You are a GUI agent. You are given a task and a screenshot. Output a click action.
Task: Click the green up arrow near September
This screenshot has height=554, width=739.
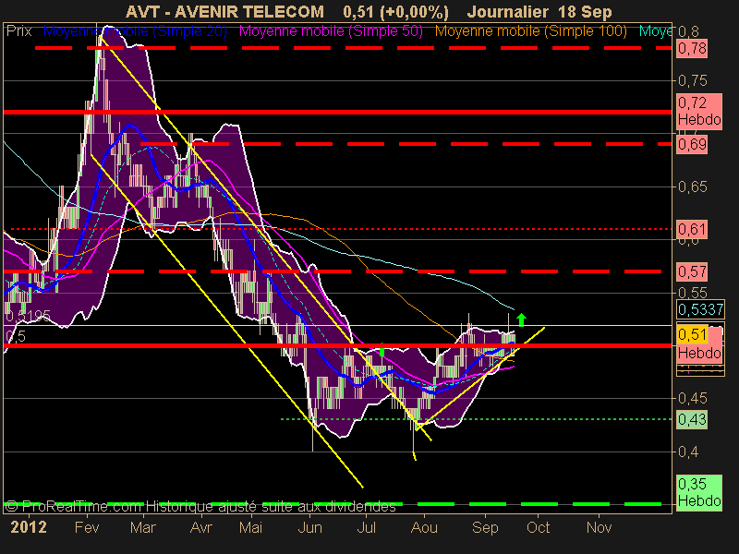coord(521,319)
